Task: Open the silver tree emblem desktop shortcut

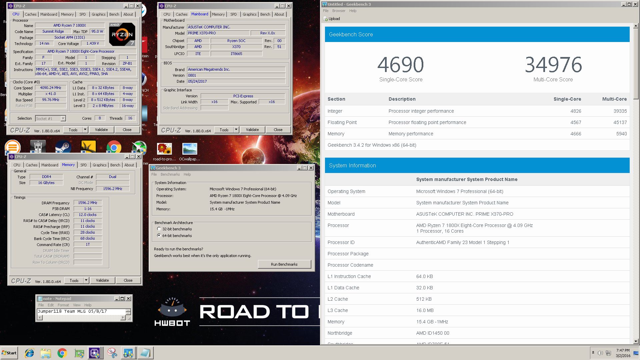Action: [x=38, y=147]
